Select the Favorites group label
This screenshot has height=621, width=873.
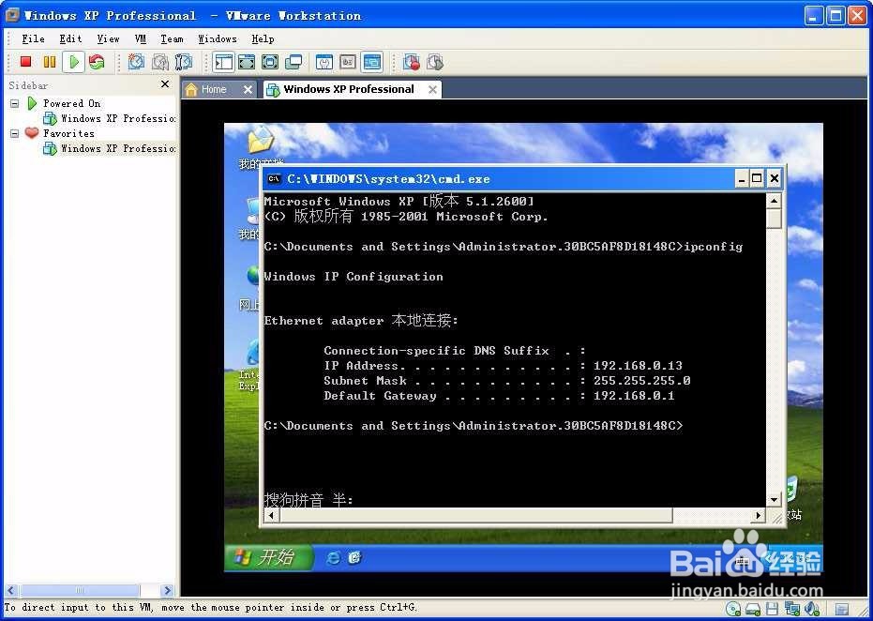tap(68, 133)
